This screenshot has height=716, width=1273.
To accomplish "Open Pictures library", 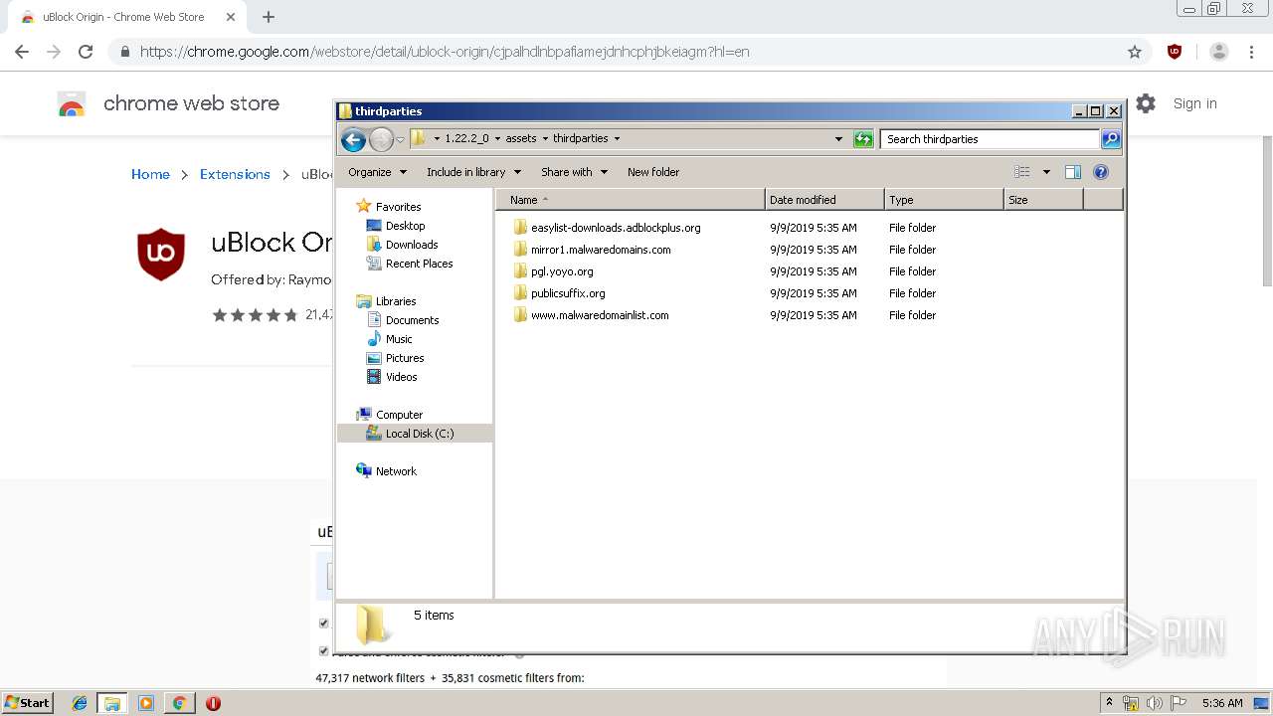I will click(405, 358).
